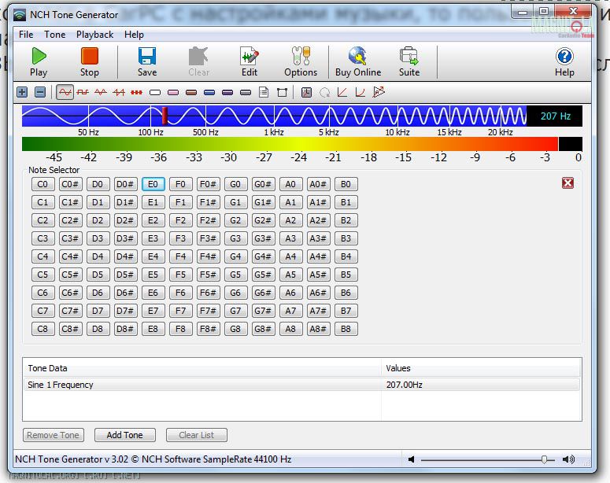The image size is (610, 483).
Task: Select the violet noise icon
Action: tap(227, 93)
